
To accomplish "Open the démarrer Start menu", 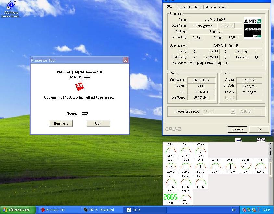I will tap(18, 210).
